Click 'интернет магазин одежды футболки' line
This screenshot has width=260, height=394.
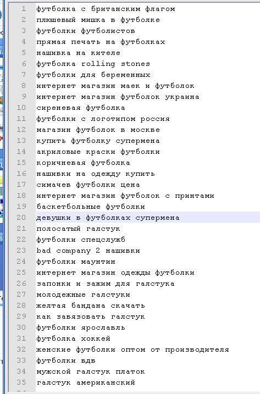(115, 273)
